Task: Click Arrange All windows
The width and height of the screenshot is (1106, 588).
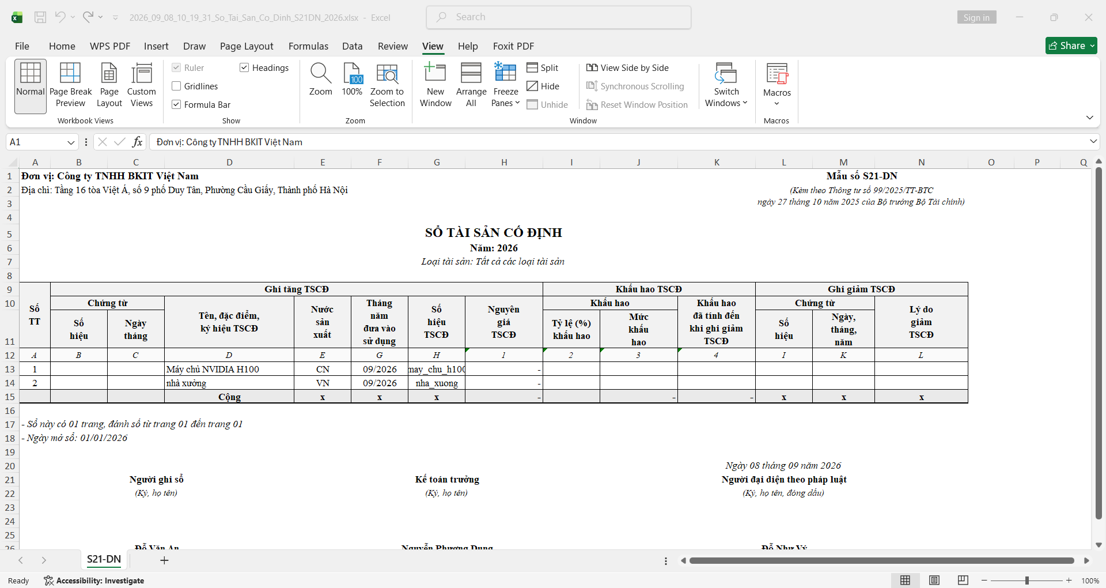Action: pos(471,86)
